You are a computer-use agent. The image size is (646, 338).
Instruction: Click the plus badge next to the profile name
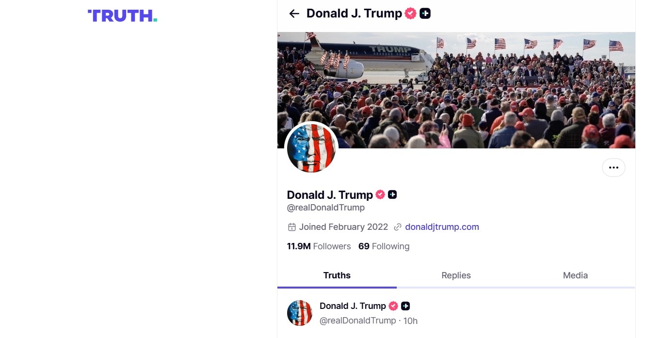tap(393, 194)
